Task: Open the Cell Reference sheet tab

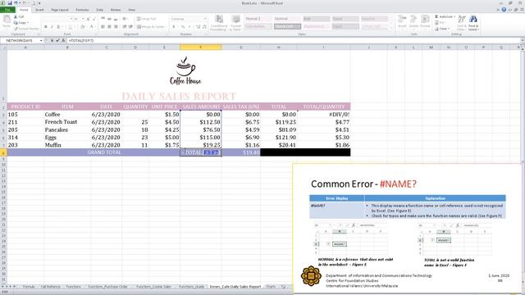Action: (x=51, y=287)
